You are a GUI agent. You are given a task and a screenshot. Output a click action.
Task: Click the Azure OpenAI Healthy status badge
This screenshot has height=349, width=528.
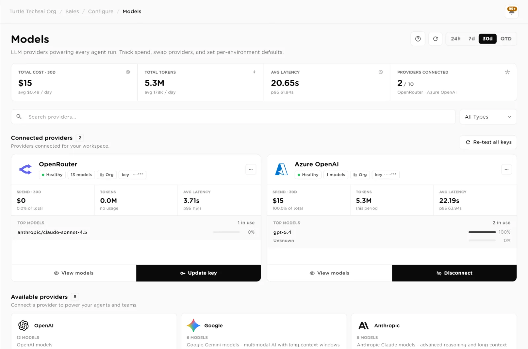tap(308, 175)
